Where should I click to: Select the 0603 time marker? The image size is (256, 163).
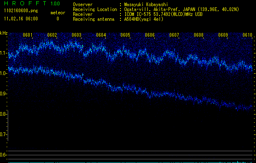point(77,35)
